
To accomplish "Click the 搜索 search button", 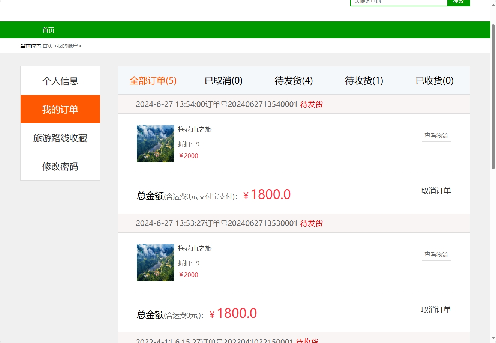I will coord(458,2).
